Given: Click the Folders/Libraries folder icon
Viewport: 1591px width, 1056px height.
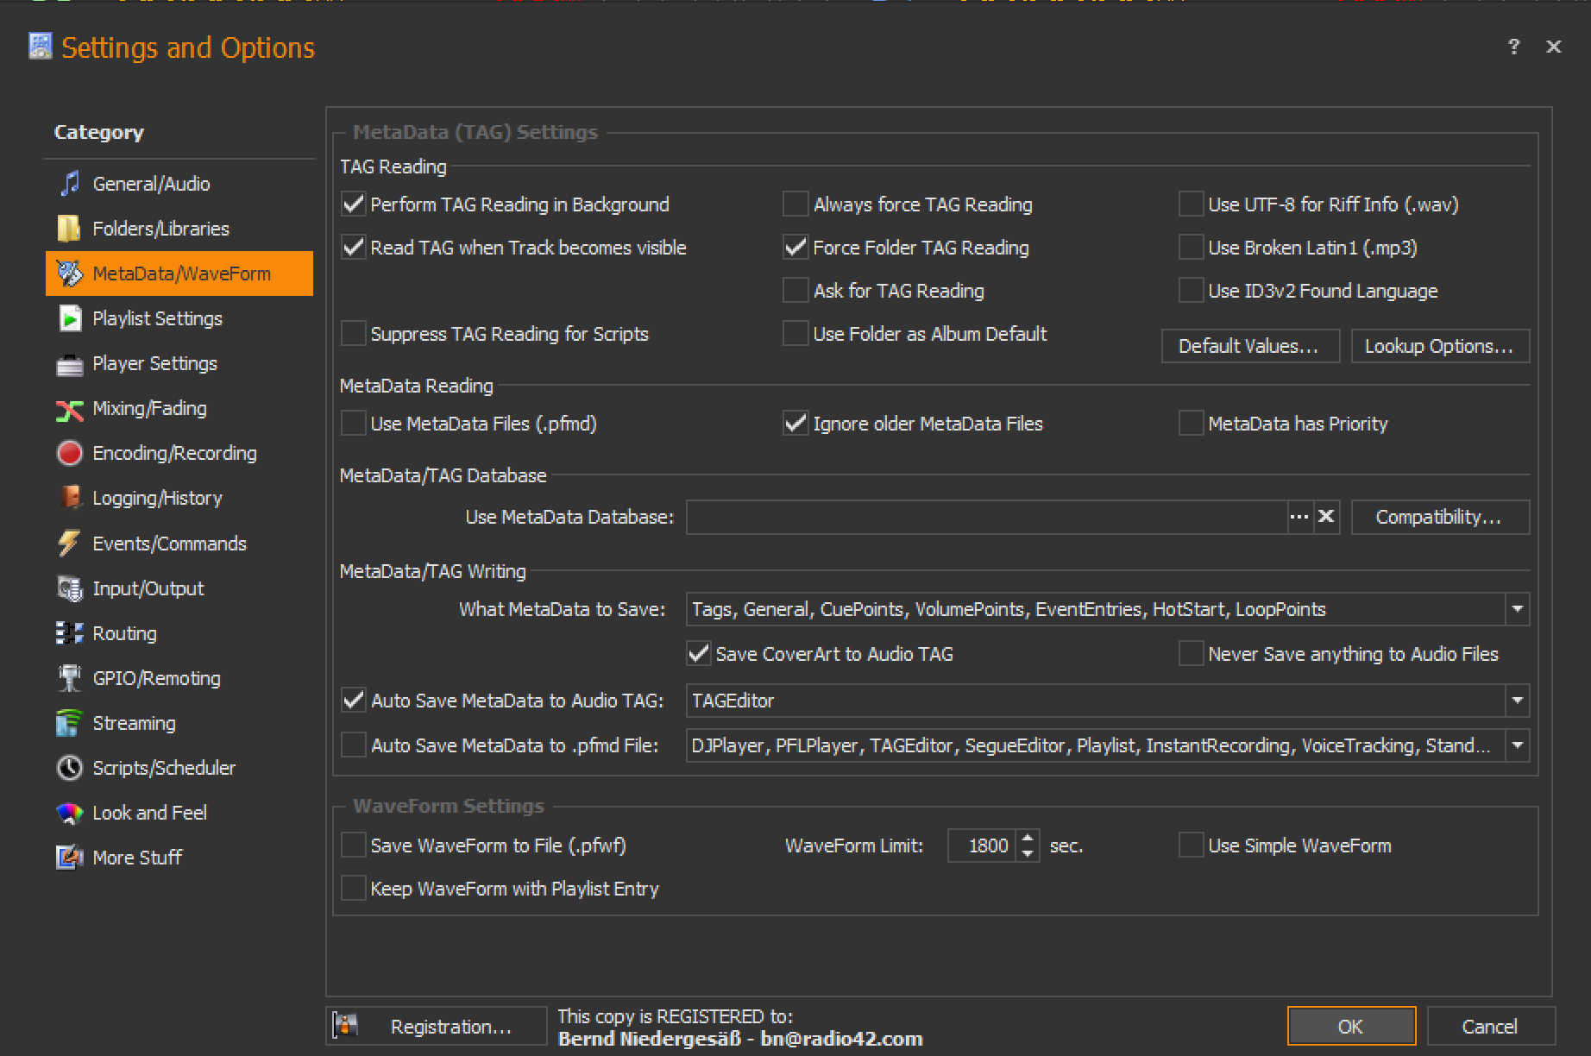Looking at the screenshot, I should [69, 229].
